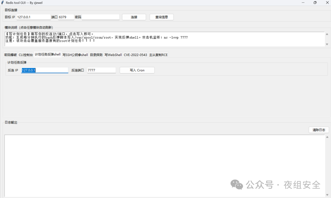Switch to the 写WebShell tab

tap(113, 55)
